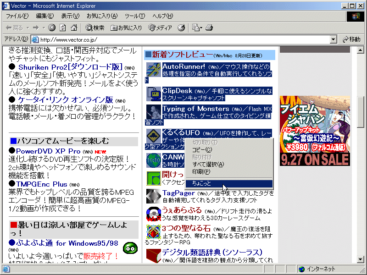Viewport: 367px width, 275px height.
Task: Open the TMPGEnc Plus link
Action: point(42,184)
